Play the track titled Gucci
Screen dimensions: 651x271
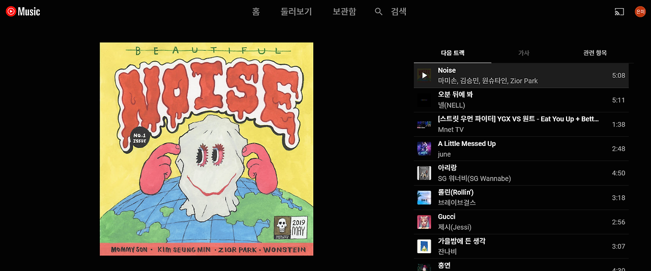[447, 217]
